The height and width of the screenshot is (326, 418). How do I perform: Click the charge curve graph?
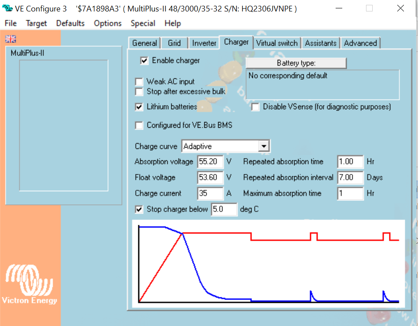[268, 263]
